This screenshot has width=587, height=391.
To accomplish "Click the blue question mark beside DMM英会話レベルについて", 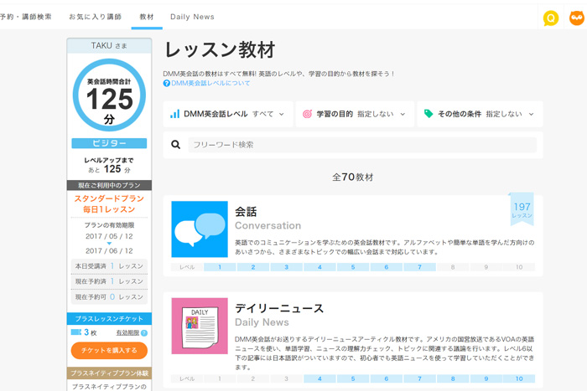I will (167, 84).
